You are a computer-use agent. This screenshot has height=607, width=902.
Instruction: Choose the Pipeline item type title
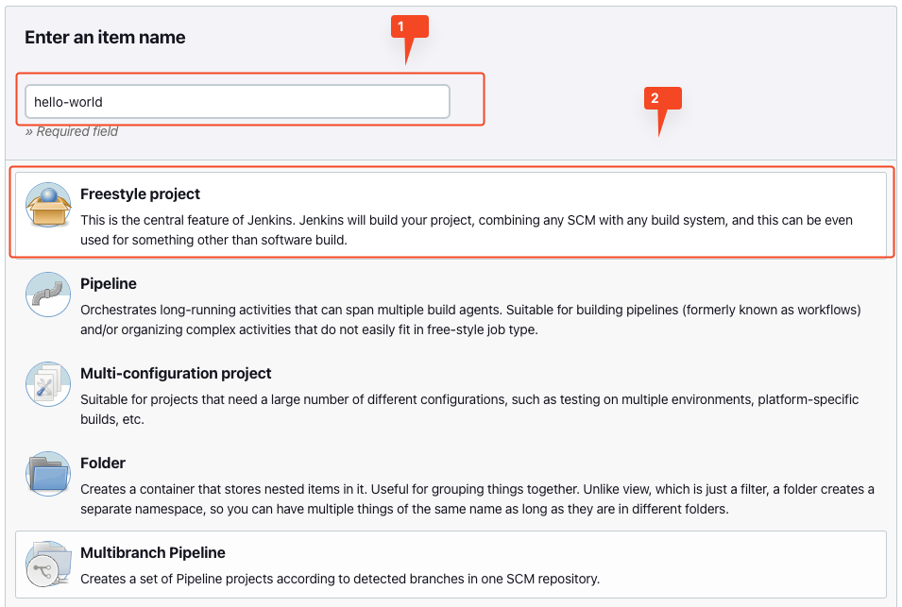click(x=109, y=283)
